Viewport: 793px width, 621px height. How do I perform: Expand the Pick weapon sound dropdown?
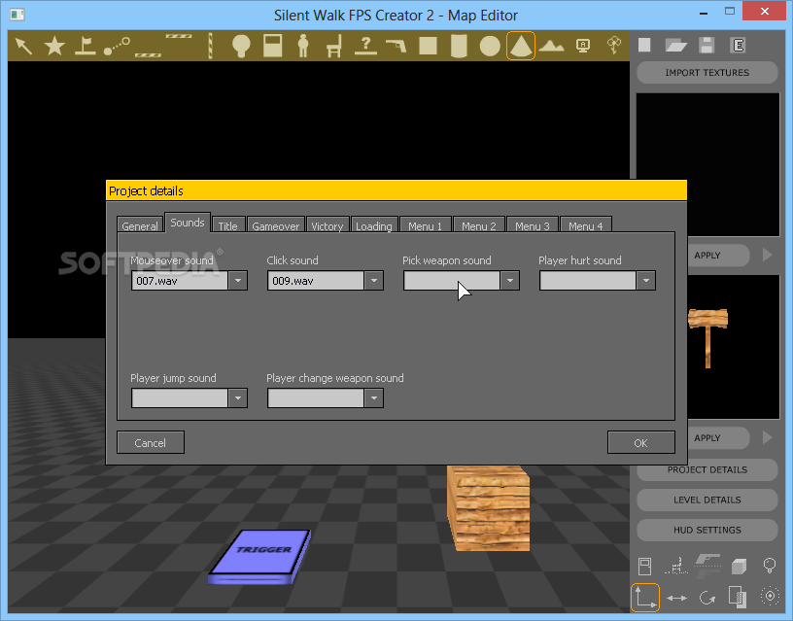pyautogui.click(x=510, y=281)
